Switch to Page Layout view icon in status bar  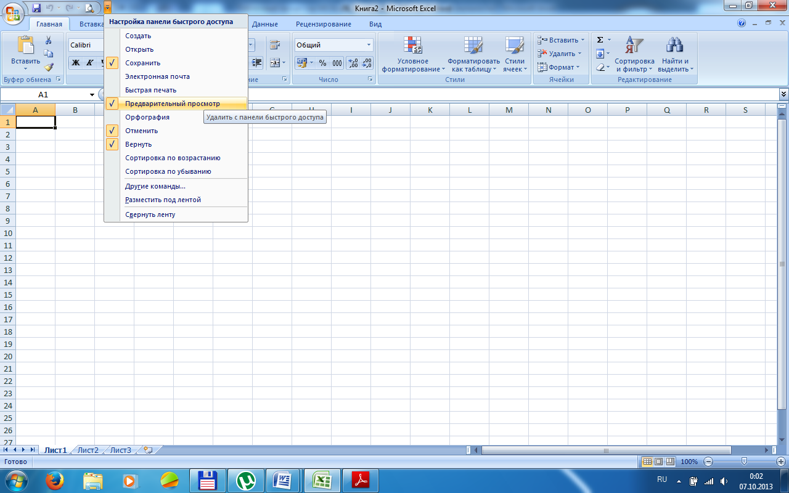click(658, 462)
